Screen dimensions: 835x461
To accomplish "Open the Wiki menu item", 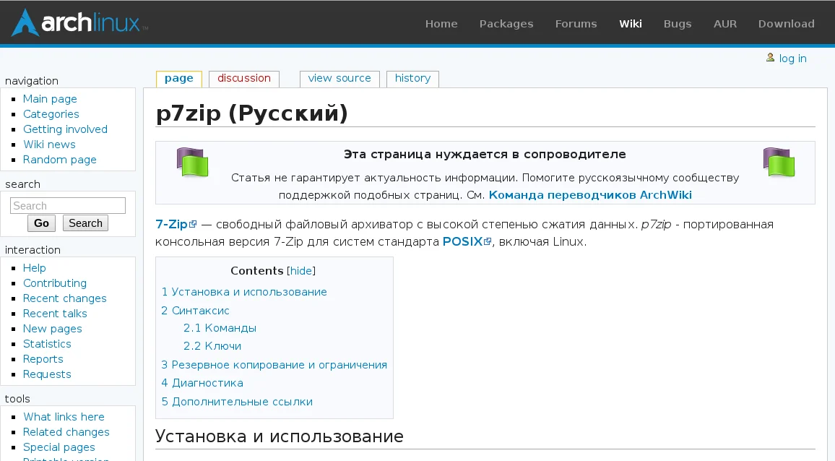I will point(631,23).
